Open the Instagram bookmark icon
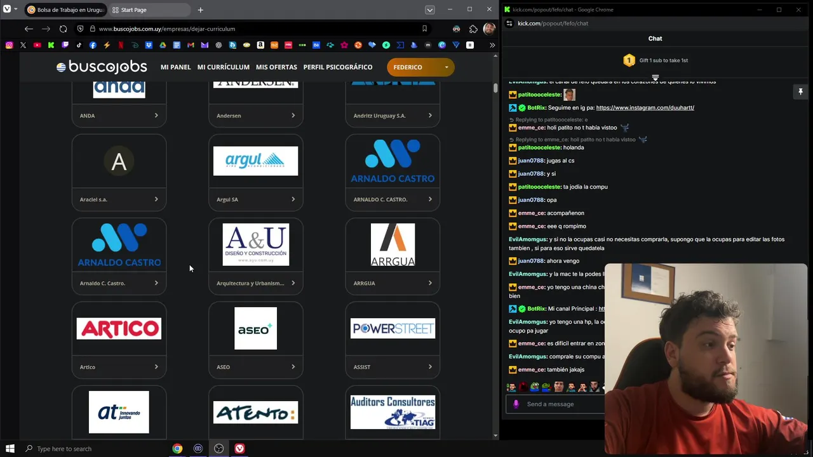Viewport: 813px width, 457px height. pyautogui.click(x=9, y=45)
